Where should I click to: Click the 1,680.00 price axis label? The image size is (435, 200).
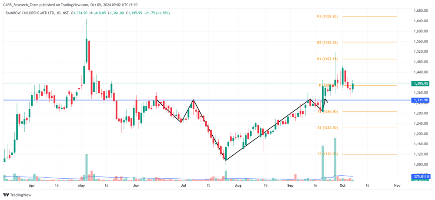click(422, 11)
